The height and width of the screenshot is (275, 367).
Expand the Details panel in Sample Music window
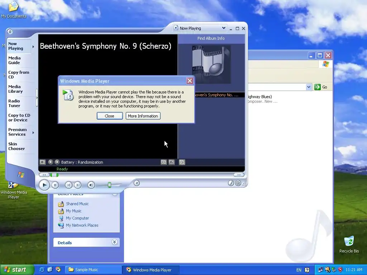pos(114,242)
